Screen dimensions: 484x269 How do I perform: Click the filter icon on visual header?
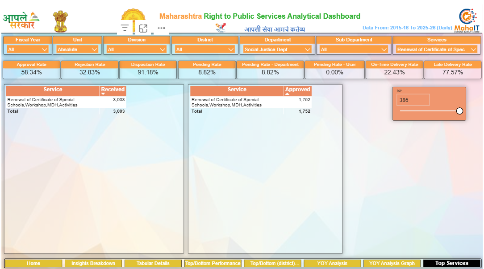tap(125, 28)
